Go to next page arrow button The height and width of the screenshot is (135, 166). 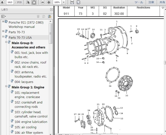coord(2,2)
